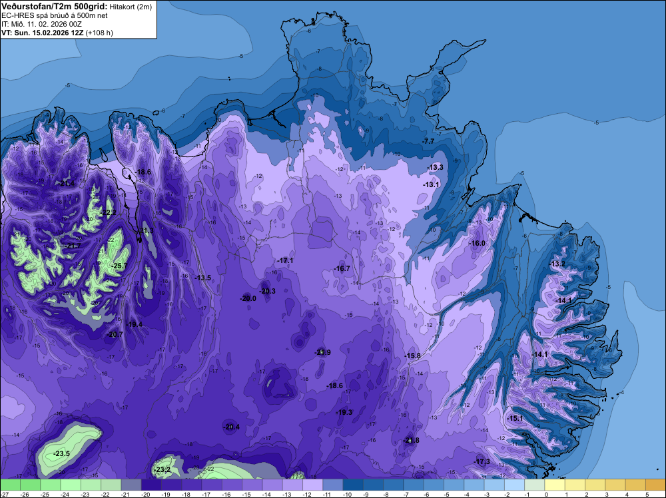Select the 5 orange legend swatch
Viewport: 666px width, 498px height.
[656, 485]
